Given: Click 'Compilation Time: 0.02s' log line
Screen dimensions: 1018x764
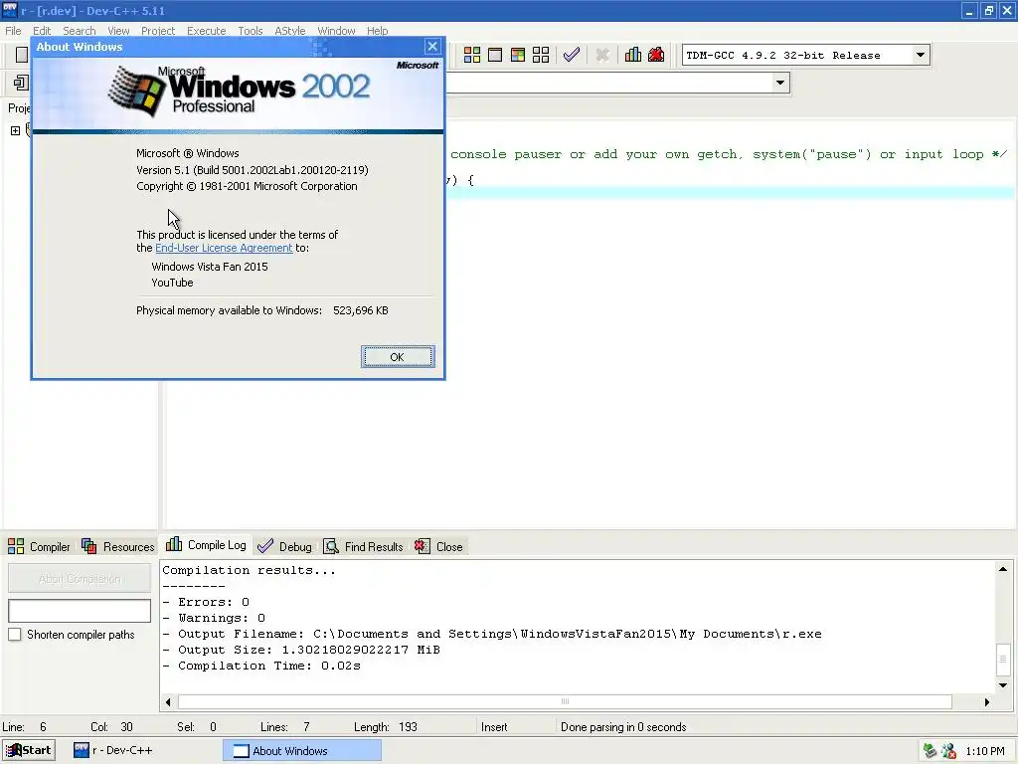Looking at the screenshot, I should point(261,666).
